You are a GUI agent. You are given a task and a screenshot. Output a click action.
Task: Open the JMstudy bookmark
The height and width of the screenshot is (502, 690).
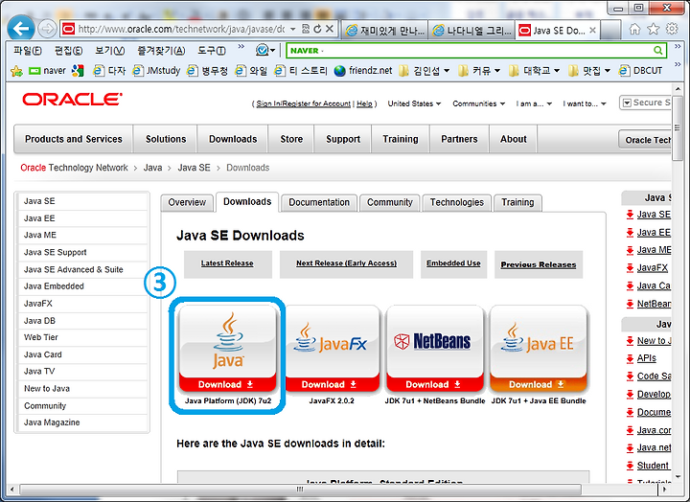pos(156,71)
